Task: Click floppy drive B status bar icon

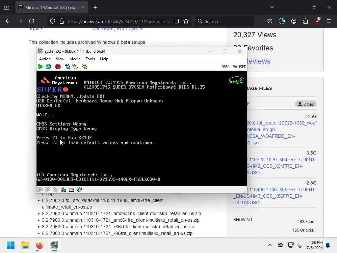Action: 48,190
